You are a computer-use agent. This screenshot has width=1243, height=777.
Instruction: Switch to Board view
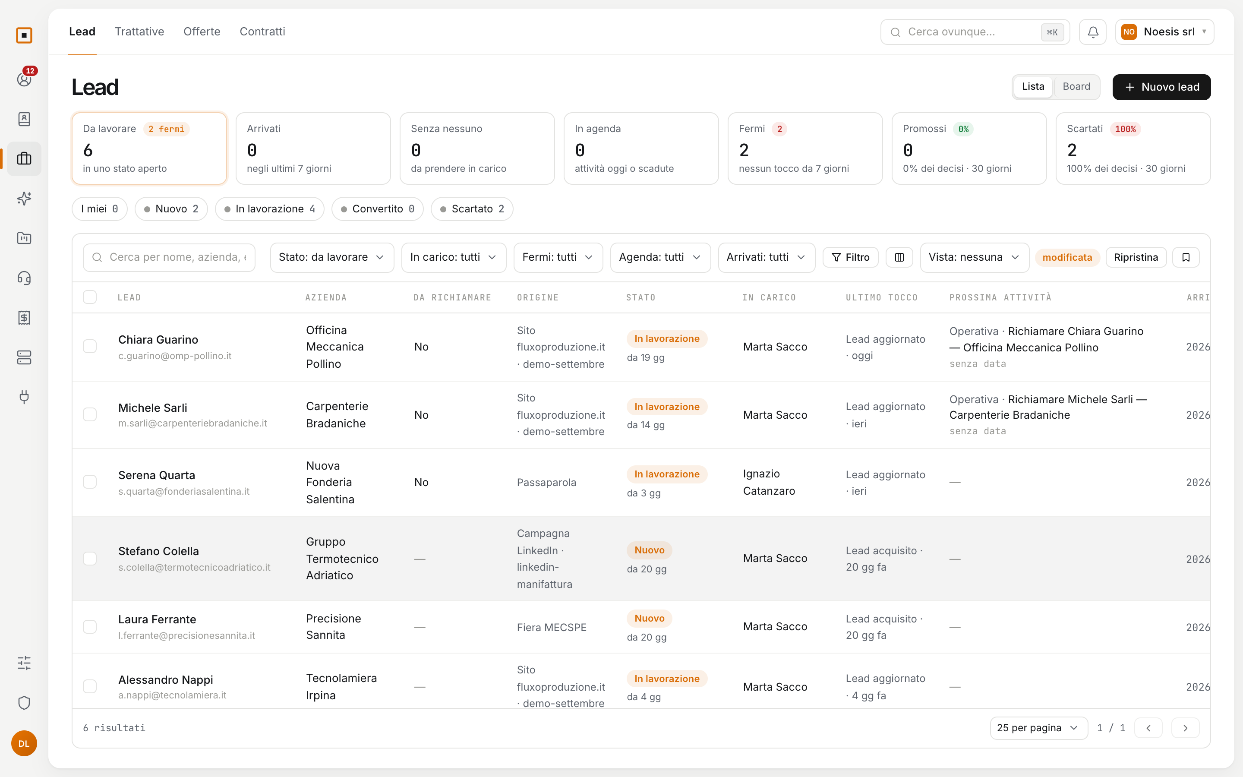click(x=1076, y=87)
